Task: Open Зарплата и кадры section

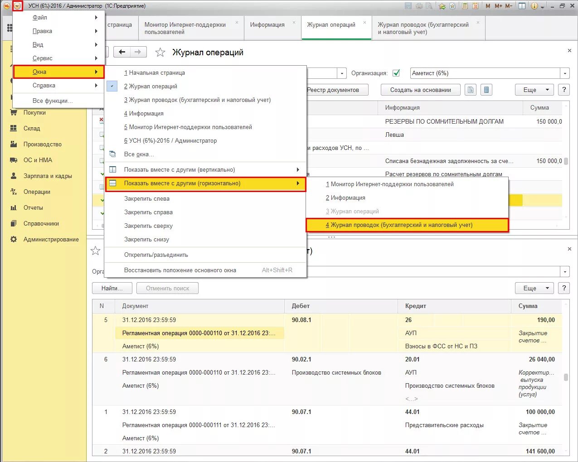Action: click(x=48, y=176)
